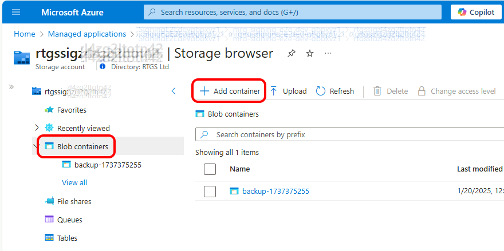This screenshot has height=251, width=504.
Task: Open backup-1737375255 in the tree
Action: coord(108,165)
